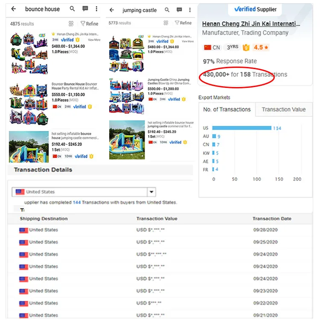Click Verified badge on Bouncer Bounce House listing
The height and width of the screenshot is (320, 320).
(80, 107)
